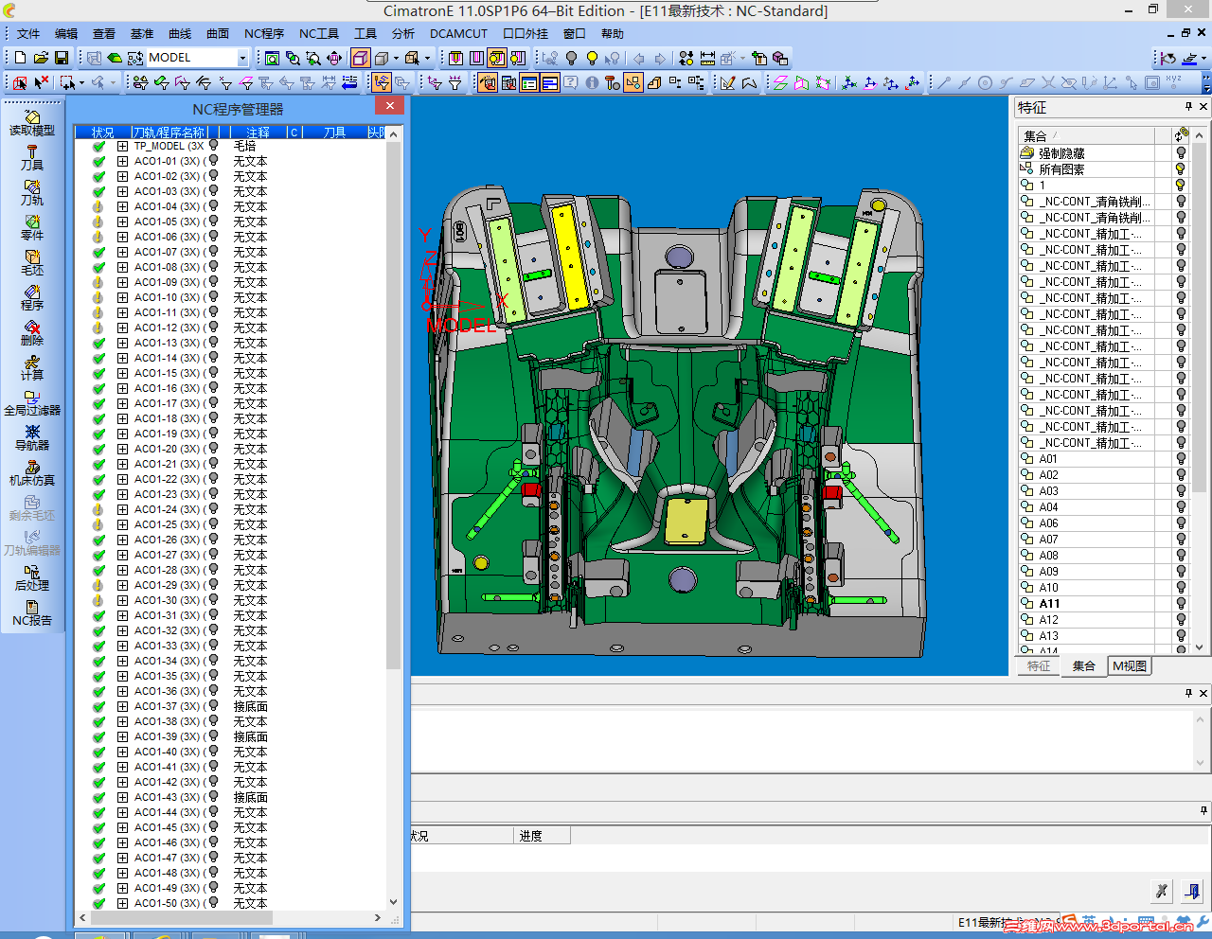Open the NC程序 menu
1212x939 pixels.
click(x=264, y=34)
